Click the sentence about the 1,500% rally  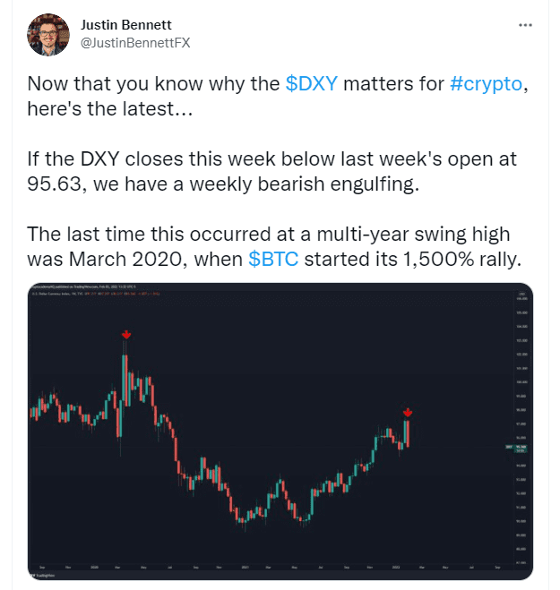pyautogui.click(x=269, y=247)
